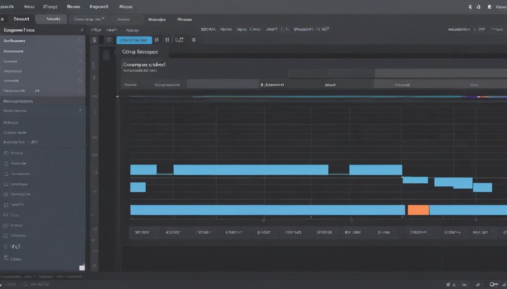Viewport: 507px width, 289px height.
Task: Click the leftmost square icon in the toolbar
Action: click(x=94, y=40)
